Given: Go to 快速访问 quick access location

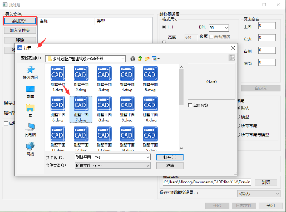Looking at the screenshot, I should [30, 72].
